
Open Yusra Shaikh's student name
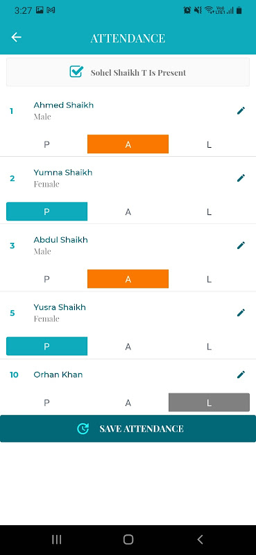pyautogui.click(x=60, y=307)
